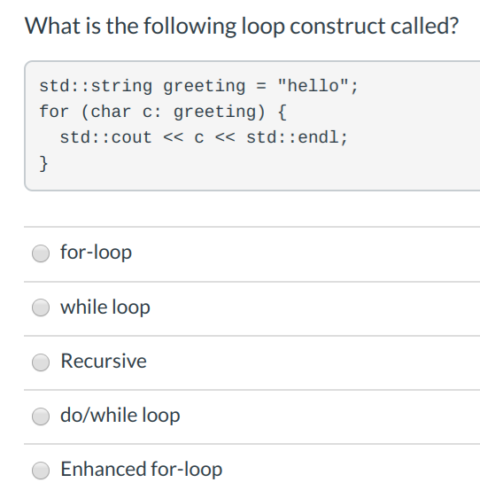
Task: Click the "for-loop" answer label text
Action: [x=96, y=253]
